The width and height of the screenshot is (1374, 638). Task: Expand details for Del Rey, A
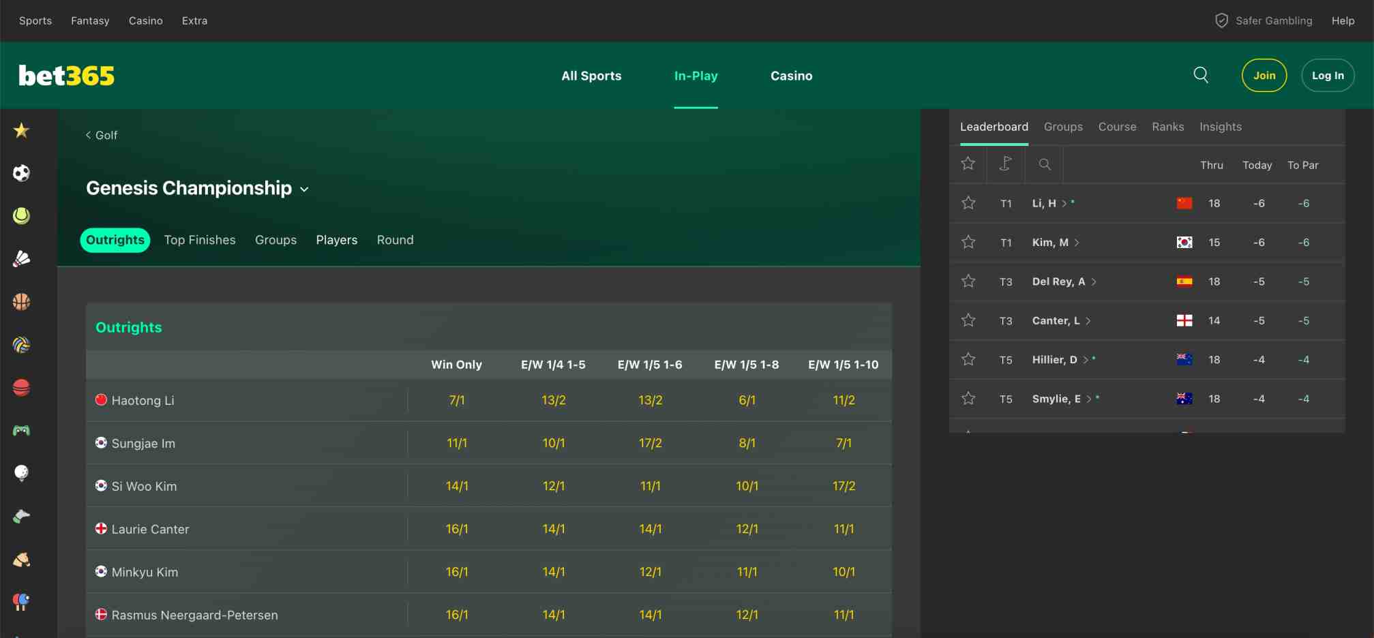click(x=1094, y=282)
